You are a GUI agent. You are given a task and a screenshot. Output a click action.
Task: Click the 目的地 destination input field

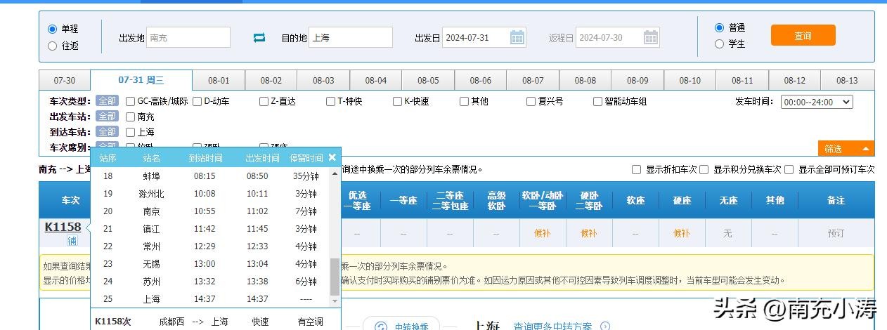click(350, 37)
